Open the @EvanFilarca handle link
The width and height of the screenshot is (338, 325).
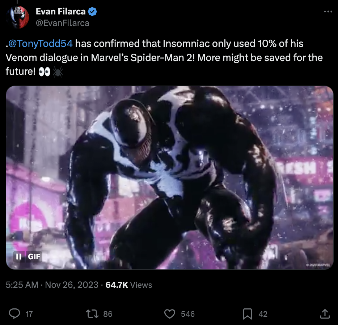tap(63, 23)
